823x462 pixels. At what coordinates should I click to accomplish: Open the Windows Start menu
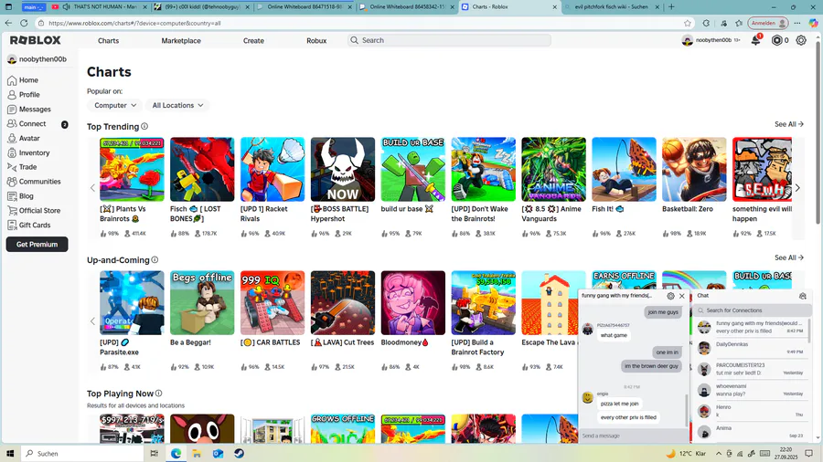click(10, 454)
